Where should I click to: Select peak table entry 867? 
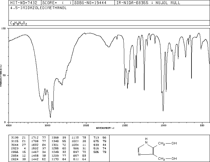[76, 156]
